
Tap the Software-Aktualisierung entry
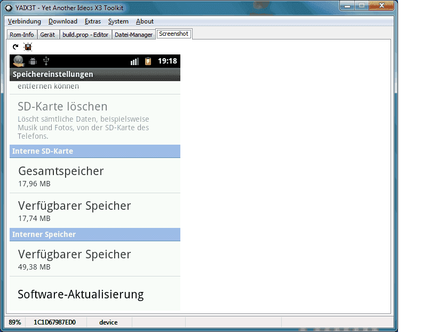click(x=95, y=294)
